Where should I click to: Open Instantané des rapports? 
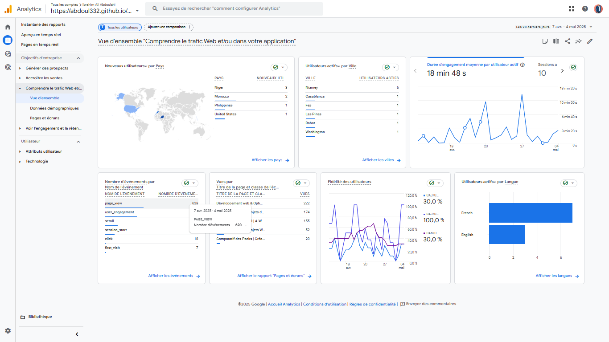[43, 24]
